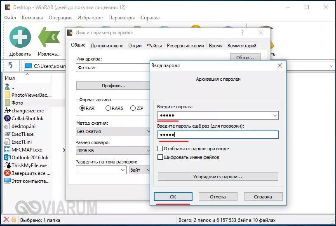336x226 pixels.
Task: Select the ZIP format radio button
Action: point(133,108)
